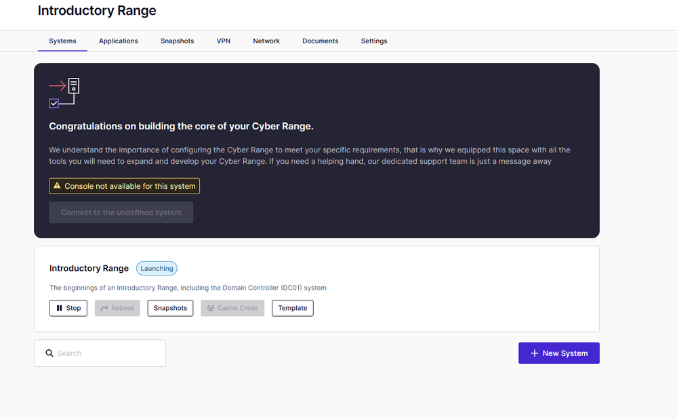
Task: Click the plus icon on New System
Action: [x=534, y=353]
